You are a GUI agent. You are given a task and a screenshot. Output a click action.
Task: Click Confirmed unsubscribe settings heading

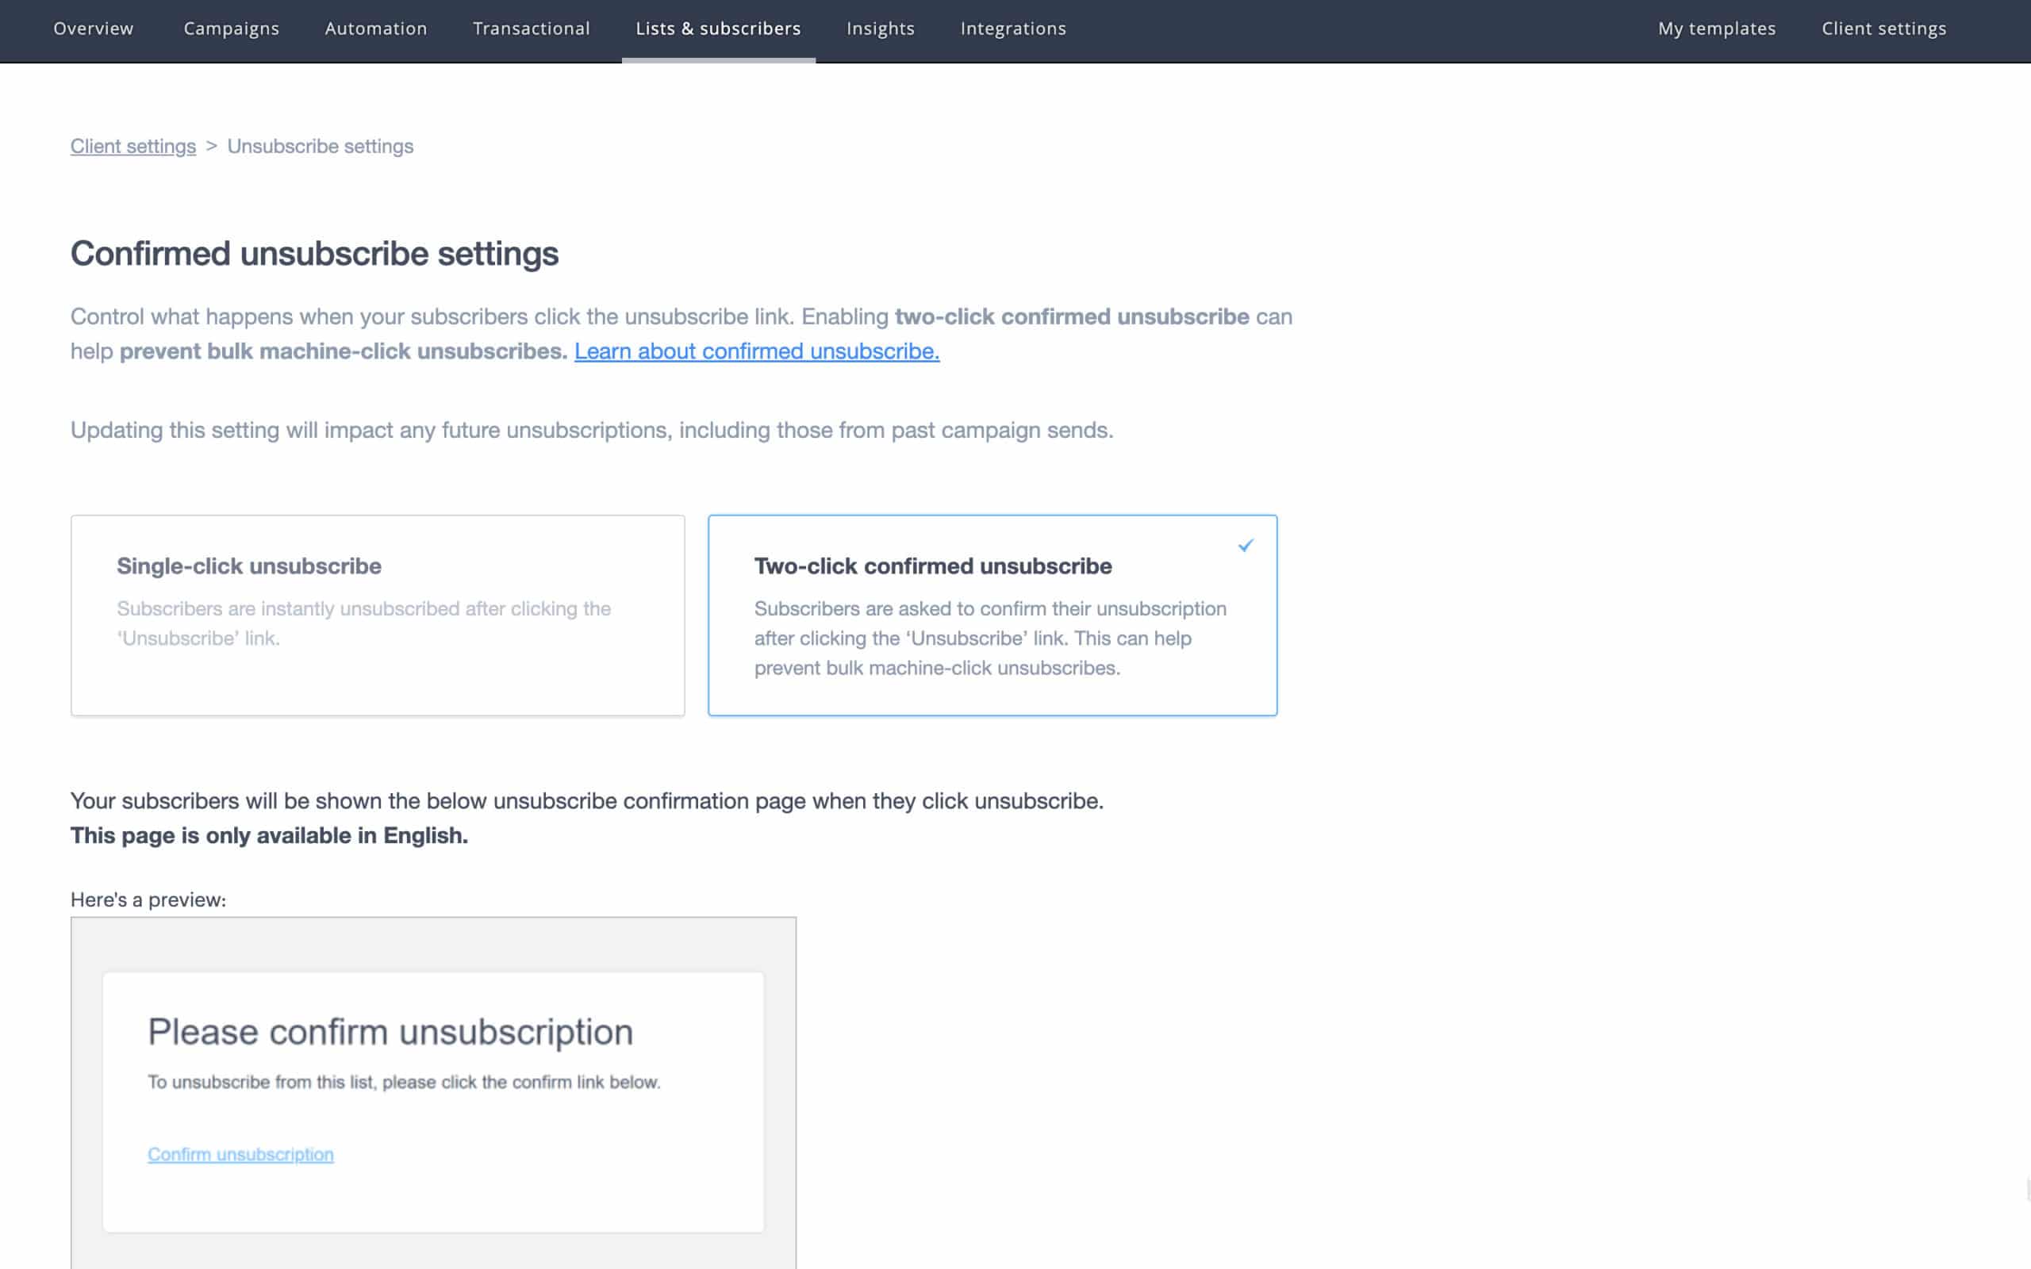click(314, 254)
